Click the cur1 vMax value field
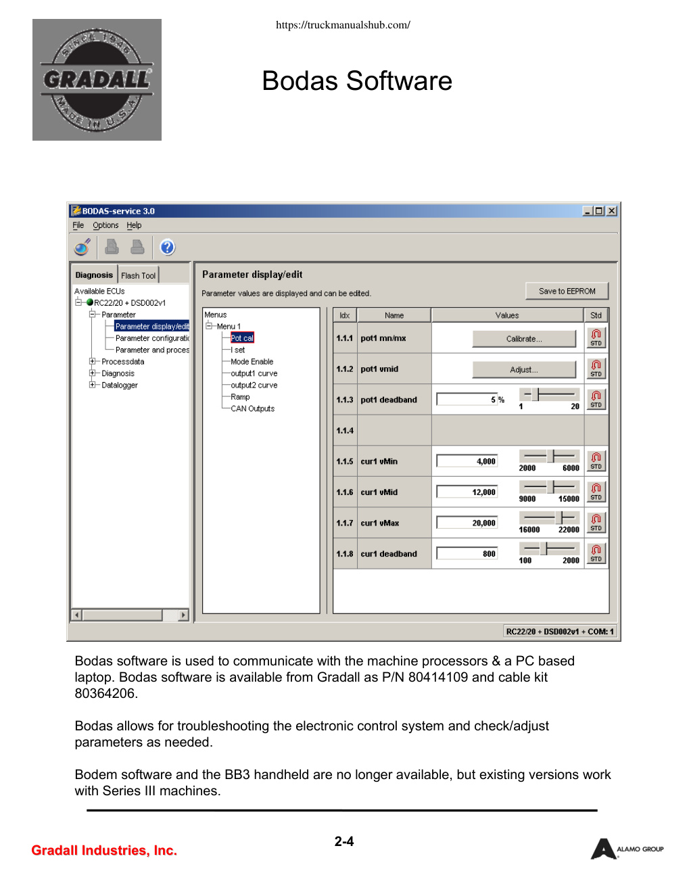 point(467,523)
